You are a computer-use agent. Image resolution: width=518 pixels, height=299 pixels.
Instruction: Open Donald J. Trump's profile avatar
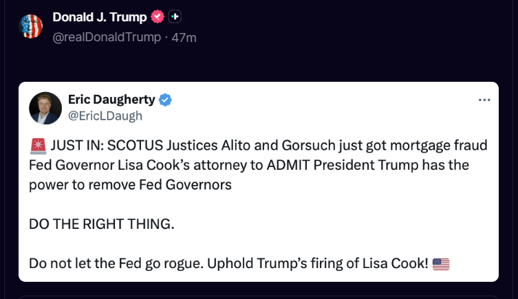tap(31, 25)
